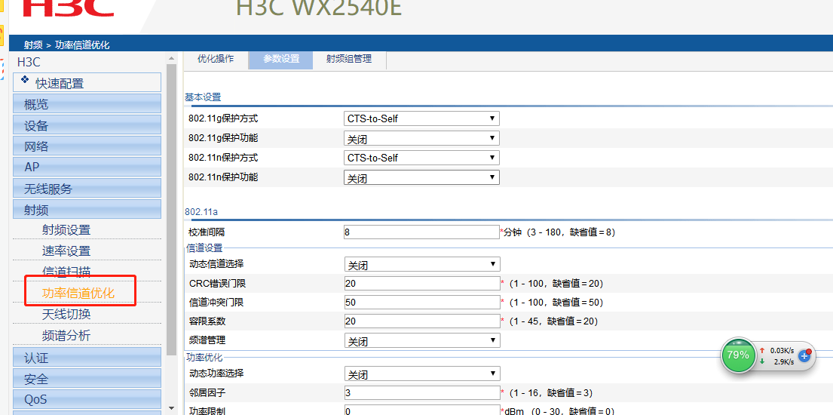Click sidebar scrollbar down arrow
The width and height of the screenshot is (833, 415).
[x=171, y=408]
